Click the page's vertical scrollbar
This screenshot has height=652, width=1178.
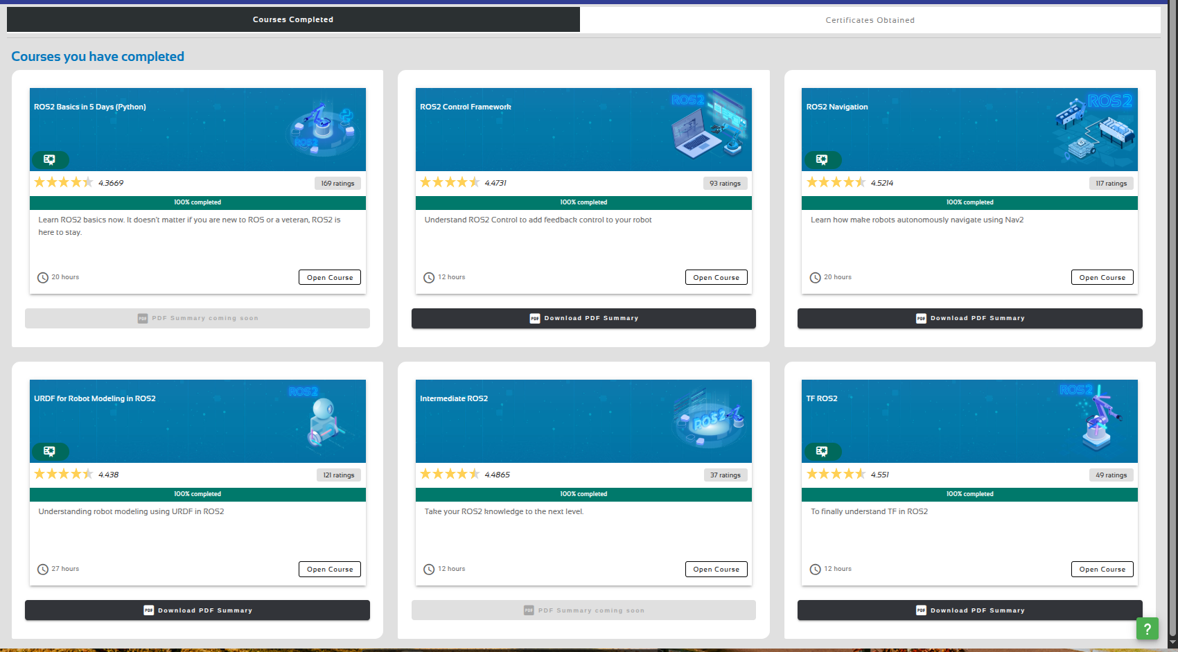point(1172,326)
